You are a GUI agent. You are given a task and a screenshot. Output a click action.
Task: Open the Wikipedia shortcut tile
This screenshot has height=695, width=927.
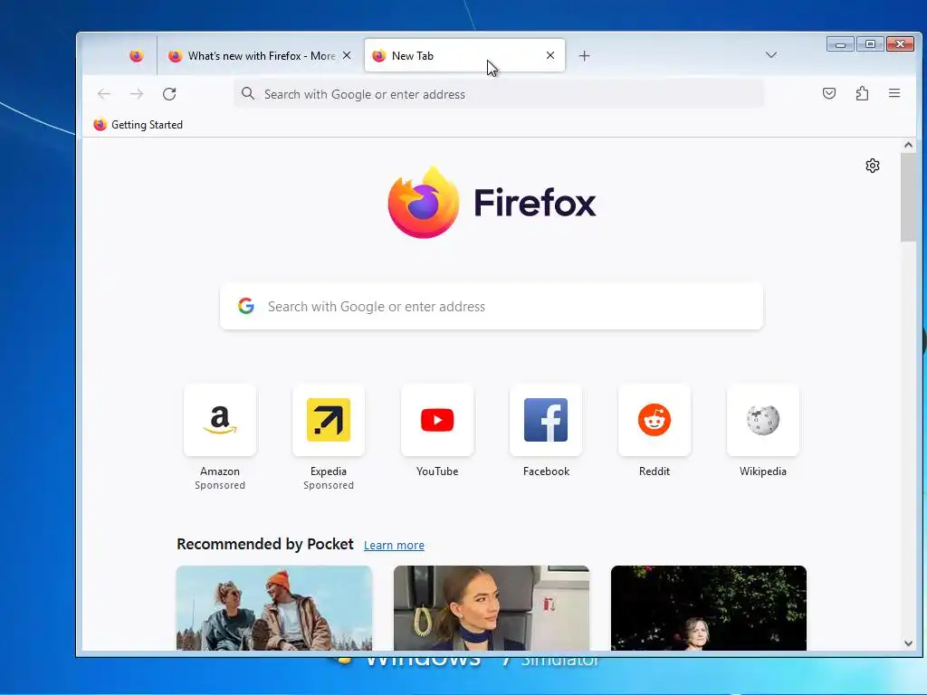pos(763,420)
